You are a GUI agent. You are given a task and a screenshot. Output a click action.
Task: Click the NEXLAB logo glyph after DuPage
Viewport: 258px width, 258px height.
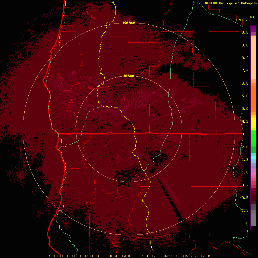255,3
